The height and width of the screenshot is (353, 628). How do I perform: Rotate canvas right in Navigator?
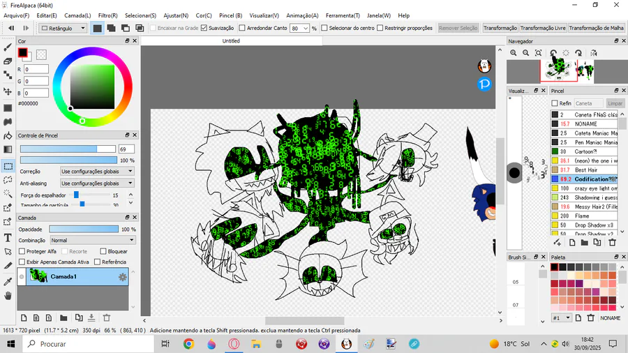tap(578, 53)
